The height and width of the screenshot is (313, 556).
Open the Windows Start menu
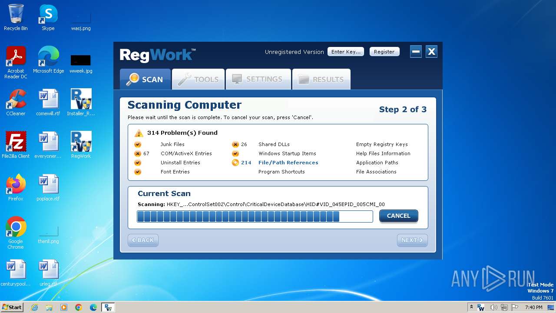click(x=12, y=307)
